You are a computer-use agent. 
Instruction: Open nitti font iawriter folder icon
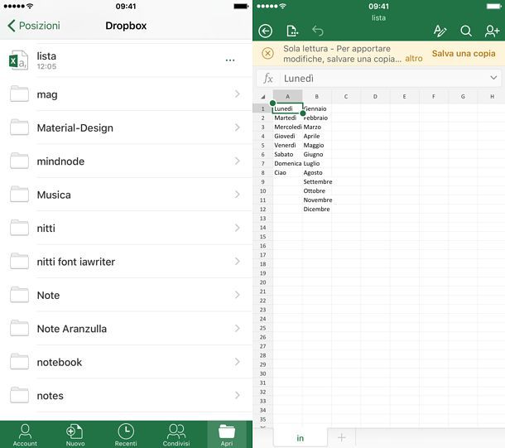19,261
